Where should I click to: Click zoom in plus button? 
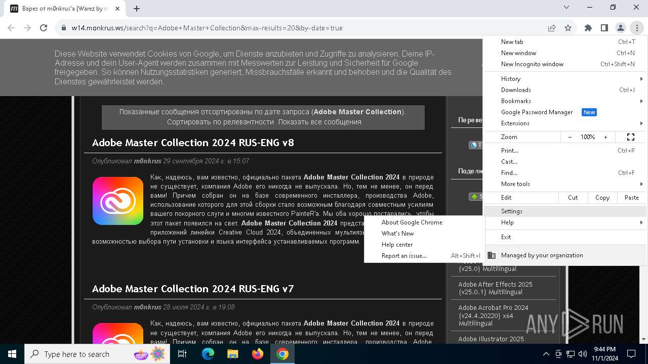click(x=605, y=137)
